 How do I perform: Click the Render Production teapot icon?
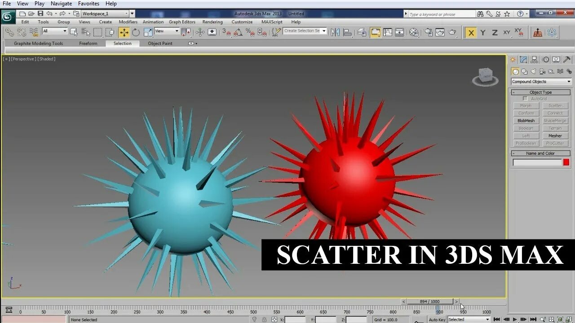(452, 32)
